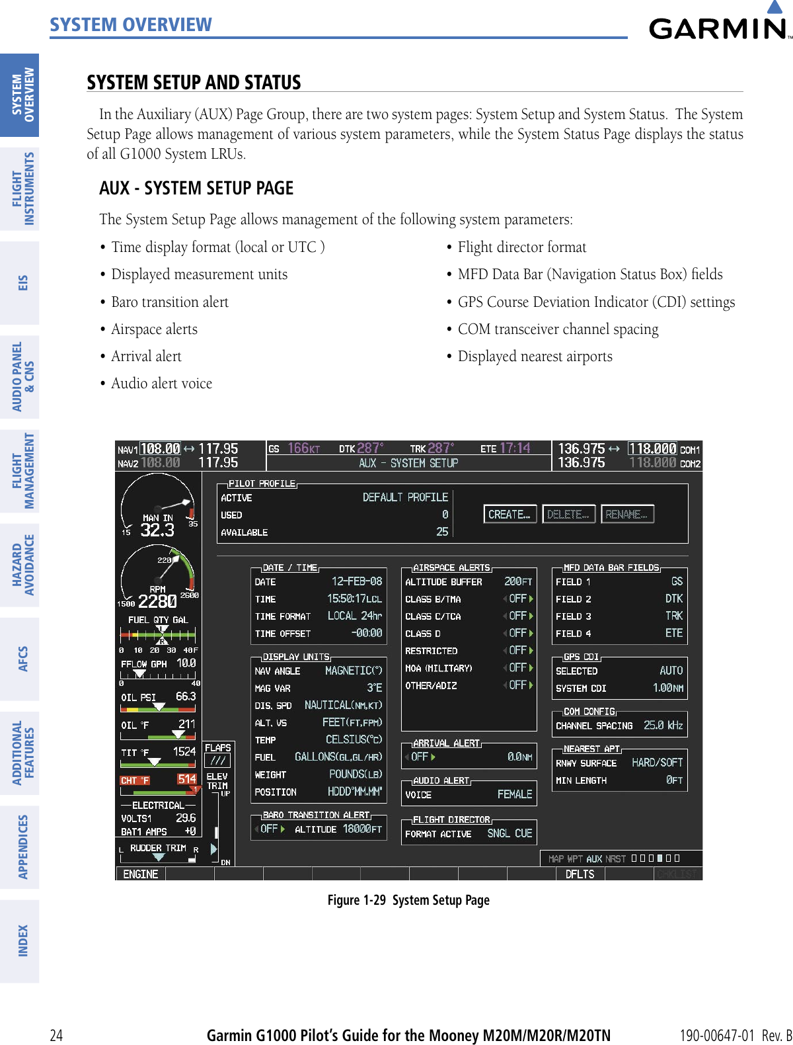
Task: Select the MIN LENGTH 0FT value
Action: click(675, 780)
